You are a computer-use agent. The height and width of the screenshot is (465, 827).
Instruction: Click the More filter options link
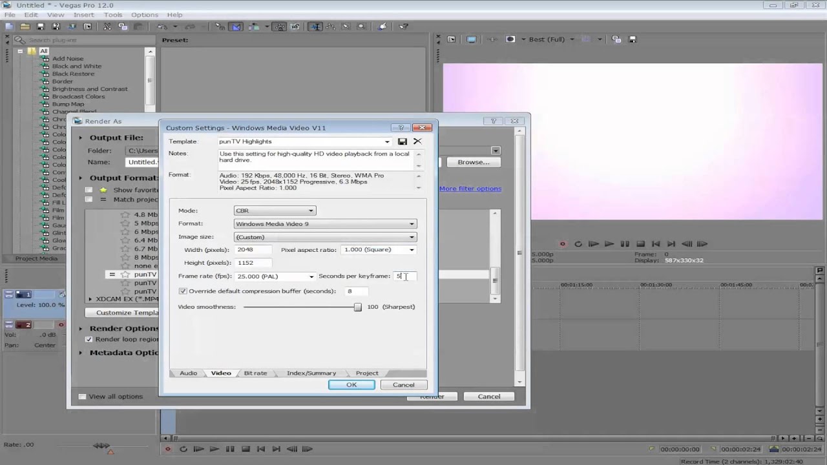(470, 189)
